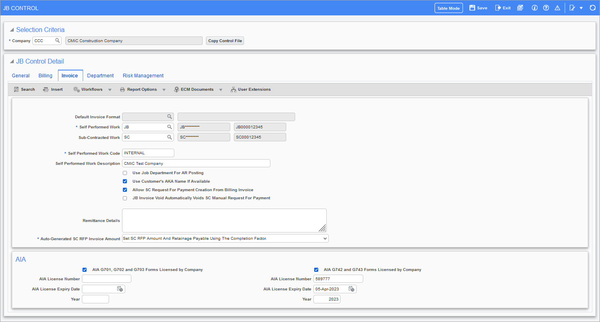Click the Search toolbar item

[24, 89]
